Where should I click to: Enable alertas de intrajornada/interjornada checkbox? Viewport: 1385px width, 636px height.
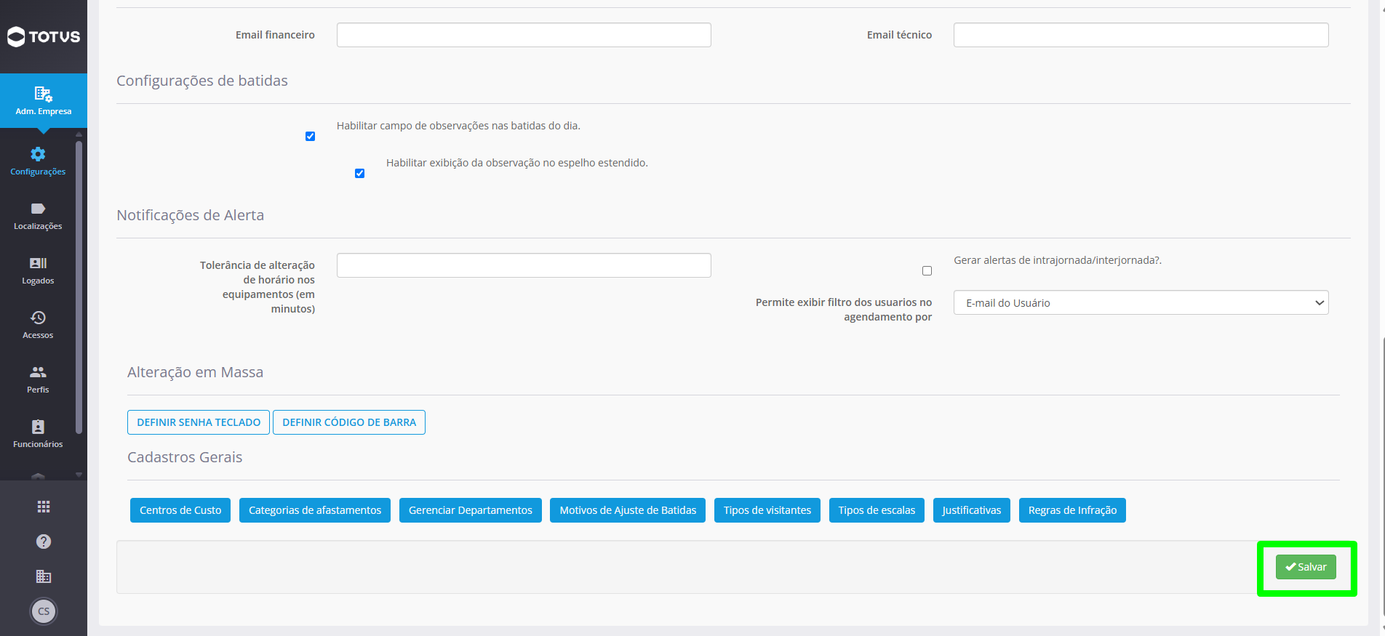(x=927, y=270)
